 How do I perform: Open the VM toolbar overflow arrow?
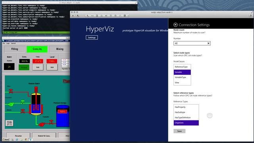[x=128, y=16]
